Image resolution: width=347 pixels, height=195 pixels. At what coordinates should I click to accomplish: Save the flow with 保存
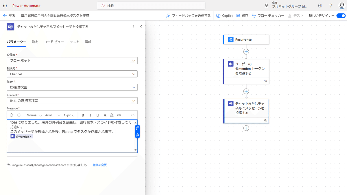pos(242,16)
